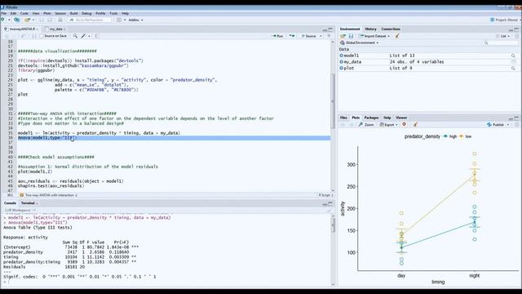Refresh the current plot
Viewport: 522px width, 294px height.
[x=517, y=125]
